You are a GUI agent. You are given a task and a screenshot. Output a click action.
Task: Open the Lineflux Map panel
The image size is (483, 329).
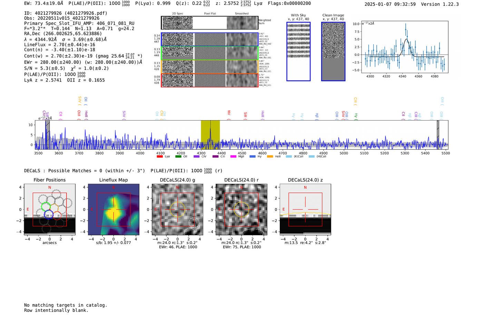[x=114, y=210]
